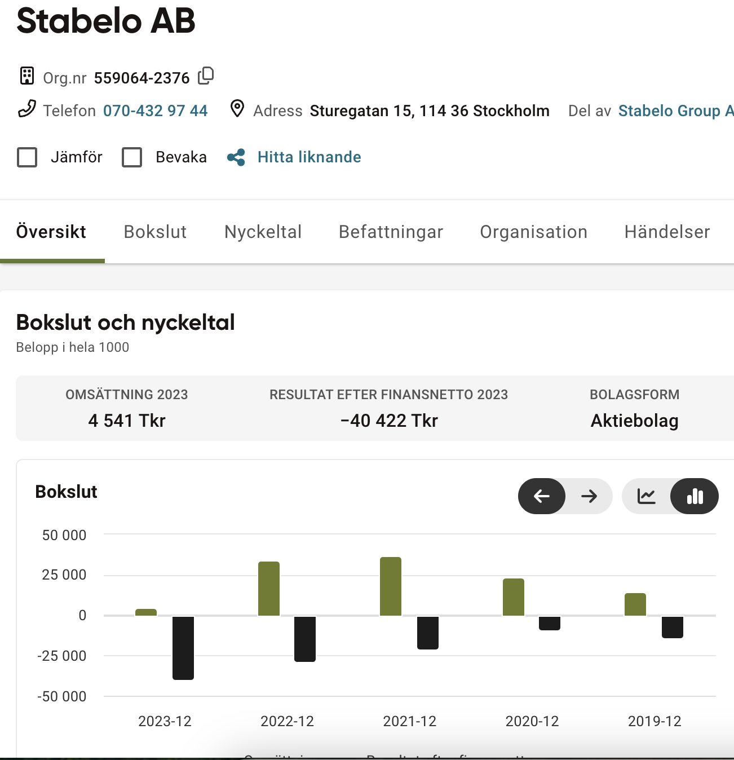View the Händelser tab
This screenshot has height=760, width=734.
[x=667, y=232]
